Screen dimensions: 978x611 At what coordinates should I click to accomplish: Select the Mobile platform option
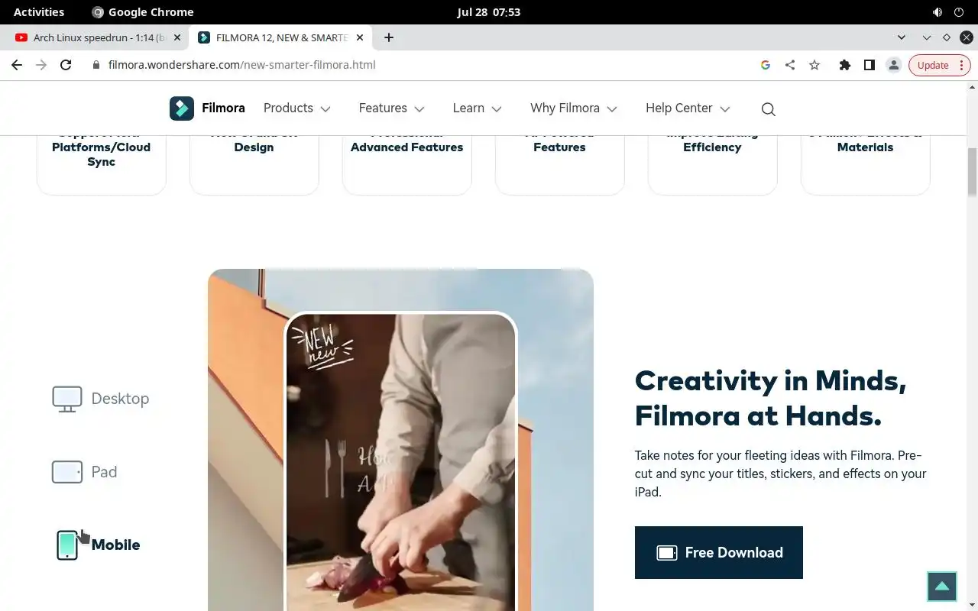(x=99, y=545)
